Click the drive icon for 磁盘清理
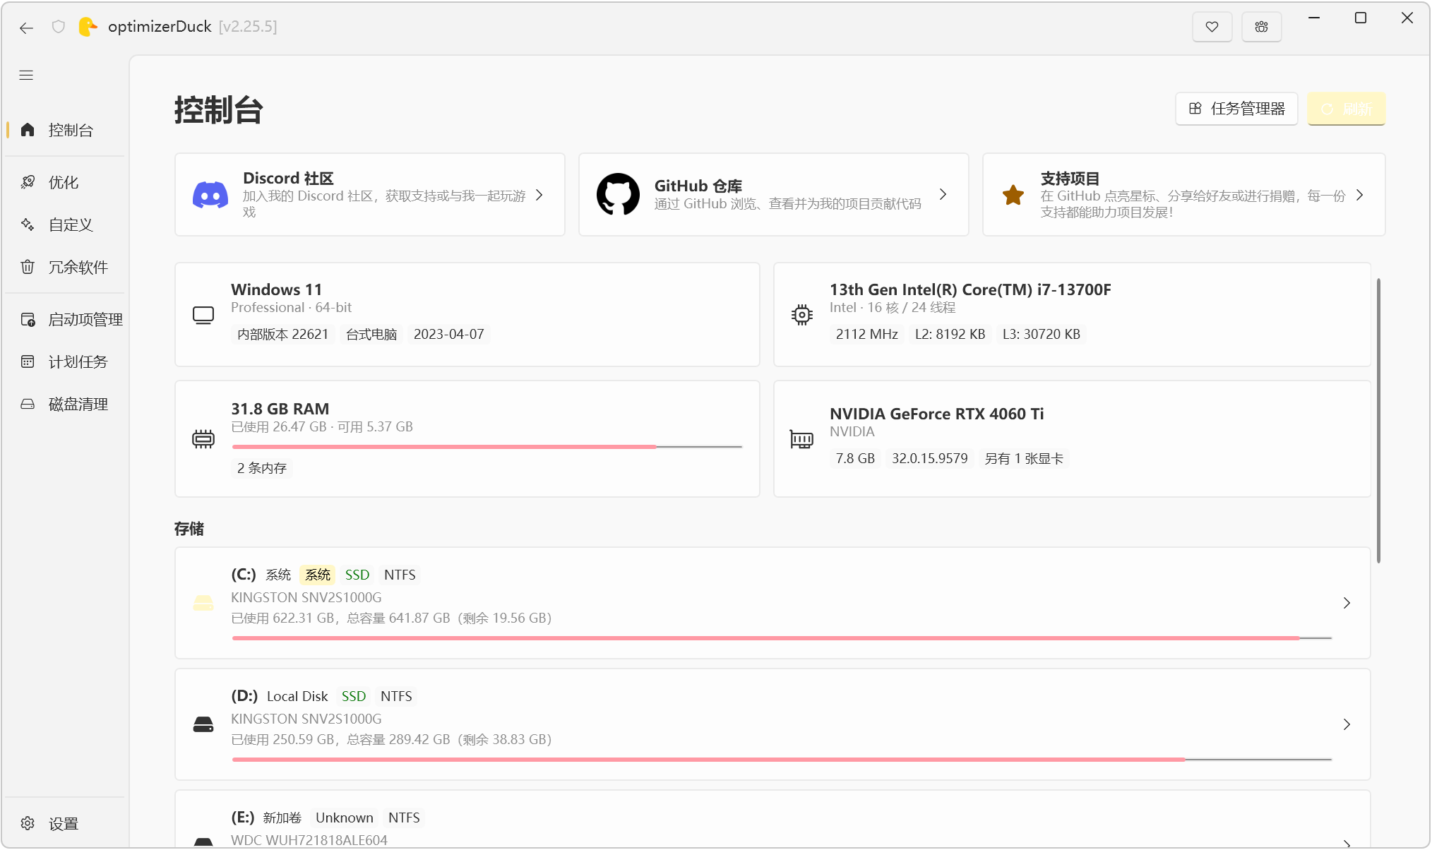Image resolution: width=1432 pixels, height=850 pixels. (28, 404)
